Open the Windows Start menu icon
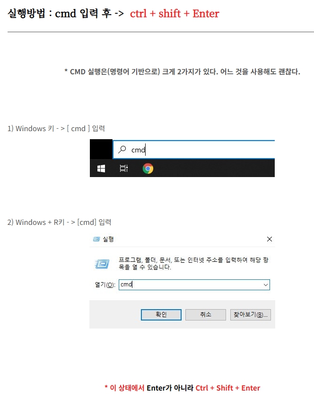314x401 pixels. click(101, 169)
